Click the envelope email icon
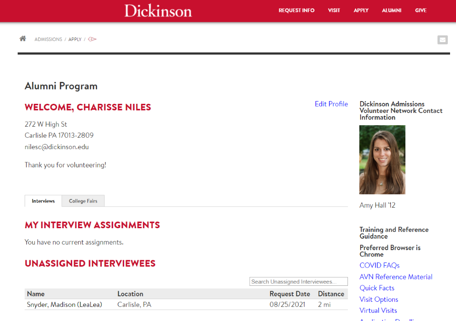456x321 pixels. point(442,40)
